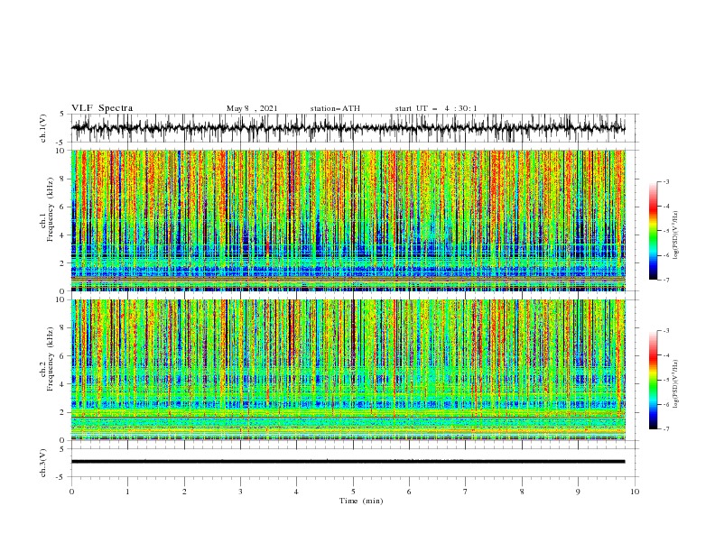Image resolution: width=715 pixels, height=552 pixels.
Task: Select the "May 8 , 2021" date text
Action: (x=252, y=108)
